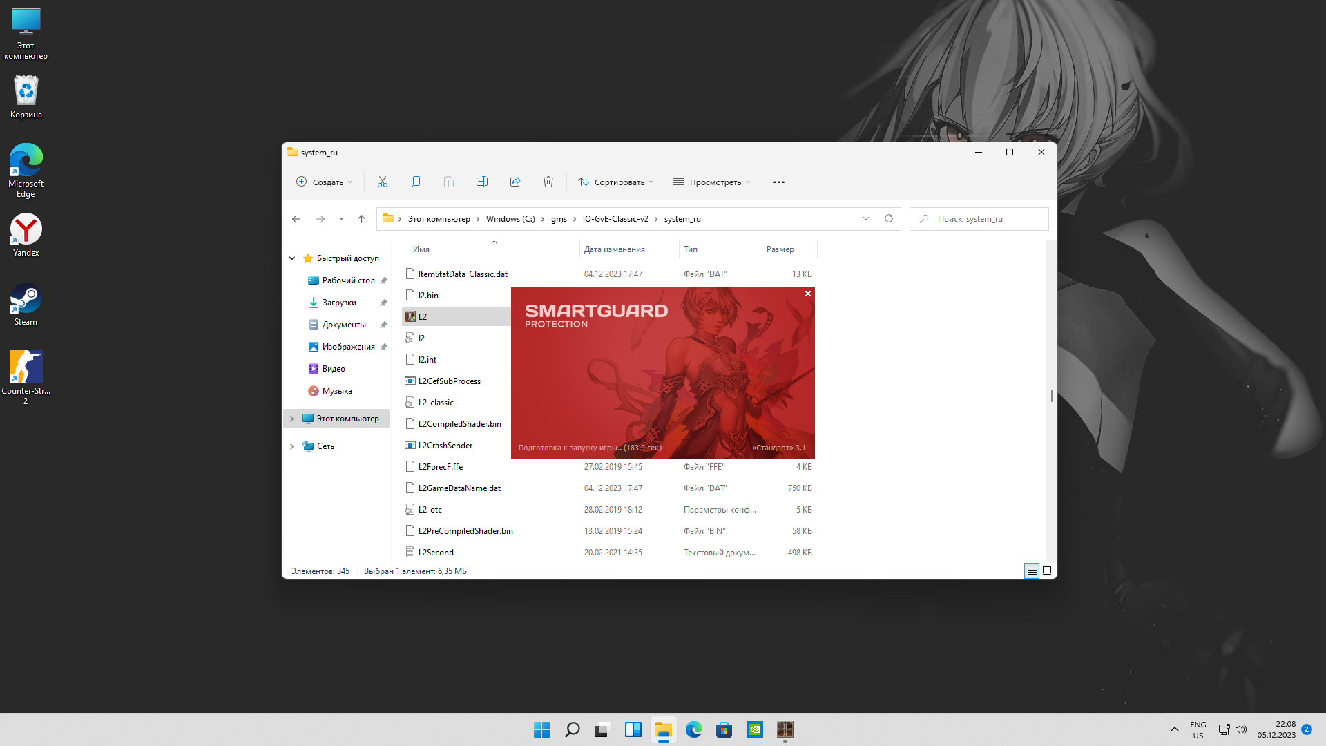Image resolution: width=1326 pixels, height=746 pixels.
Task: Click the Поиск: system_ru search field
Action: click(x=979, y=219)
